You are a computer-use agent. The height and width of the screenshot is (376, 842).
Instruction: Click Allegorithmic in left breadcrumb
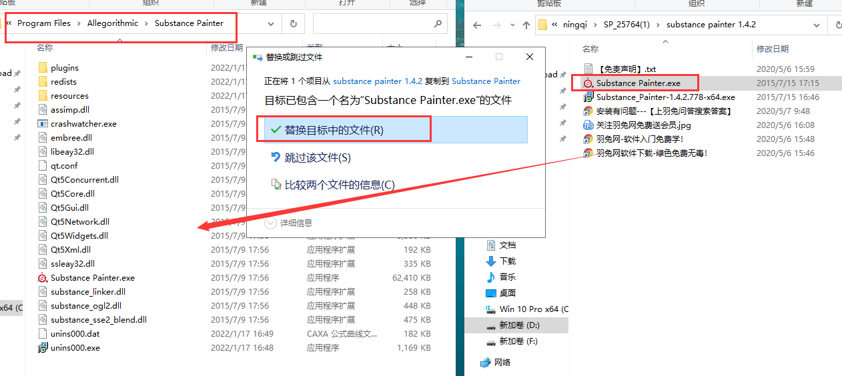(x=113, y=23)
